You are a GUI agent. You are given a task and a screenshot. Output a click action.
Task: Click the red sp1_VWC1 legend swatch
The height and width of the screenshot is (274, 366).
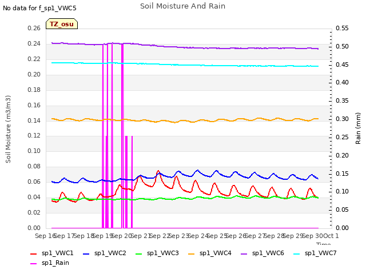point(34,254)
